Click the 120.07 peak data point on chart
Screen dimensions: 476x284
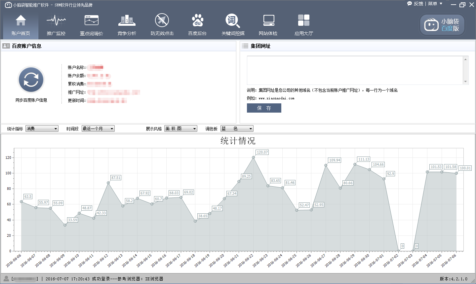coord(254,158)
